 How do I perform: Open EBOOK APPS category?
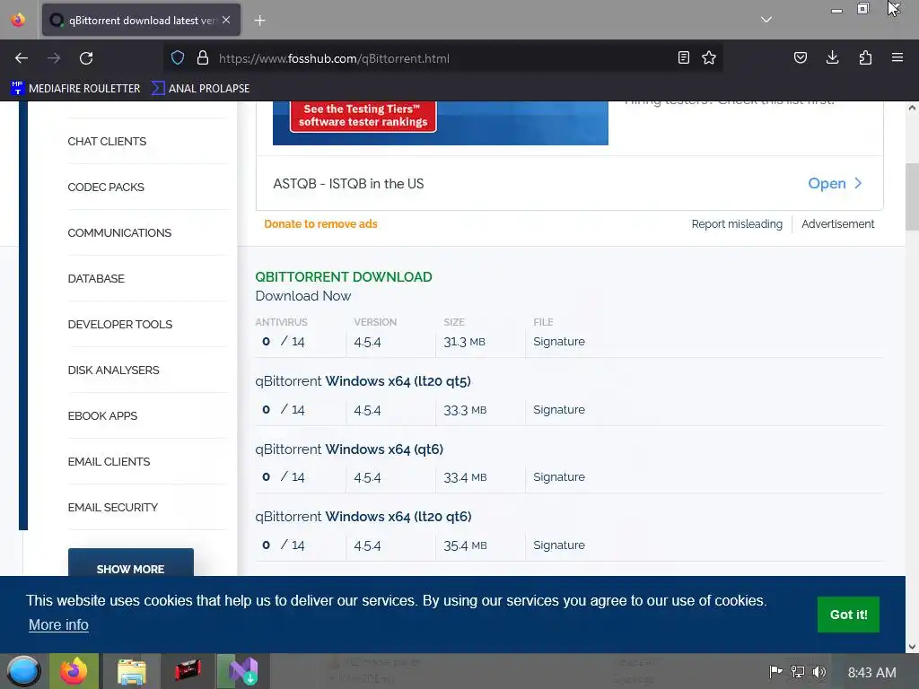pos(102,415)
